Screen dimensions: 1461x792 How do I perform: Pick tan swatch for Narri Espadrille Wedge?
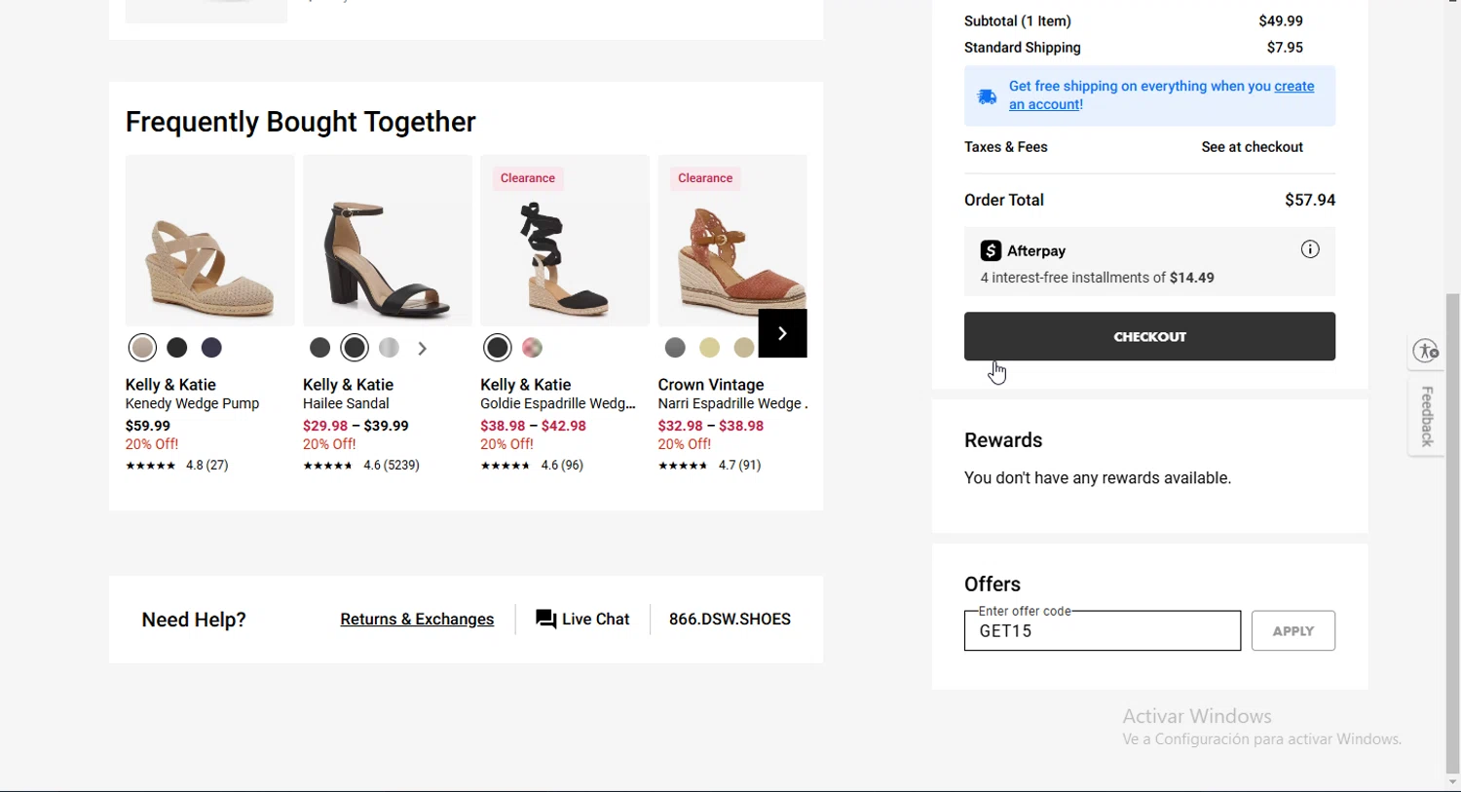(x=744, y=348)
